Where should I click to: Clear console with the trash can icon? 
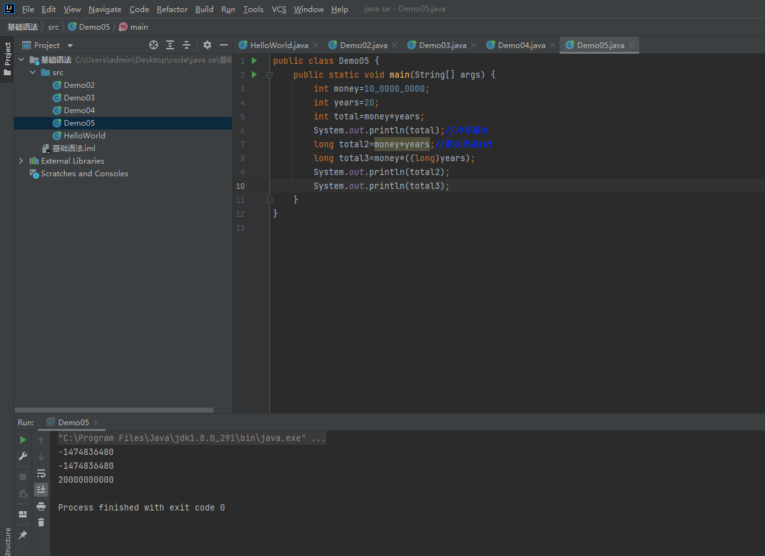[x=41, y=522]
